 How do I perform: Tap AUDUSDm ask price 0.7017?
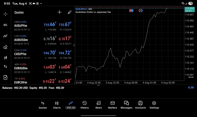[65, 39]
